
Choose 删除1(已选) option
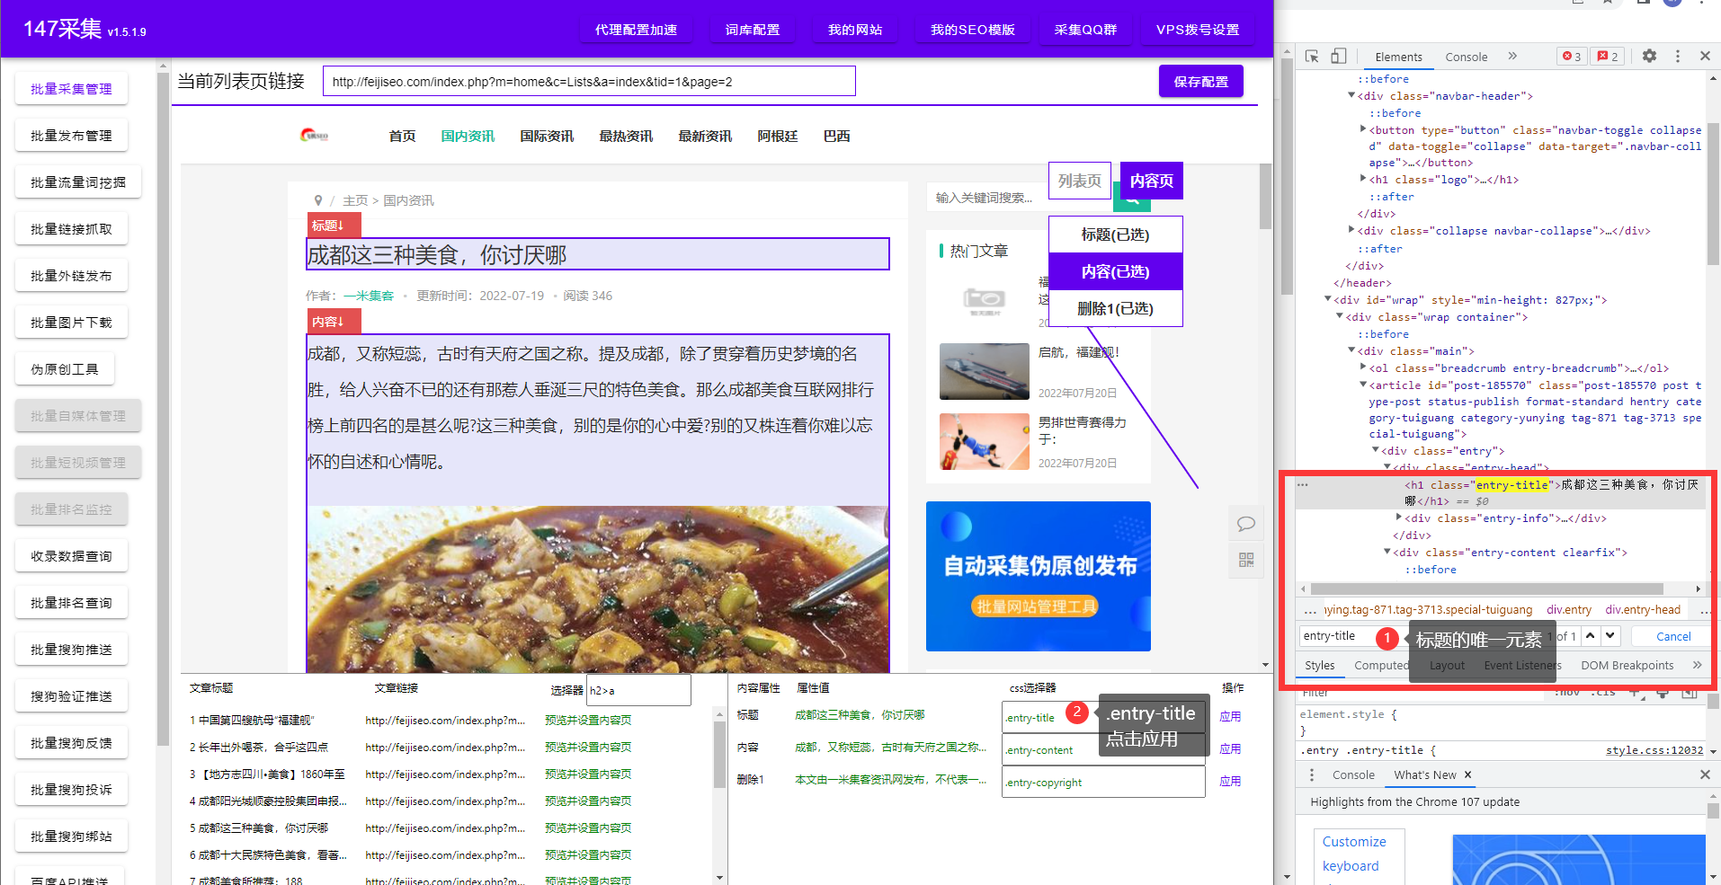click(1115, 308)
